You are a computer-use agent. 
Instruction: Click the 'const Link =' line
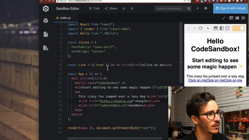click(120, 65)
